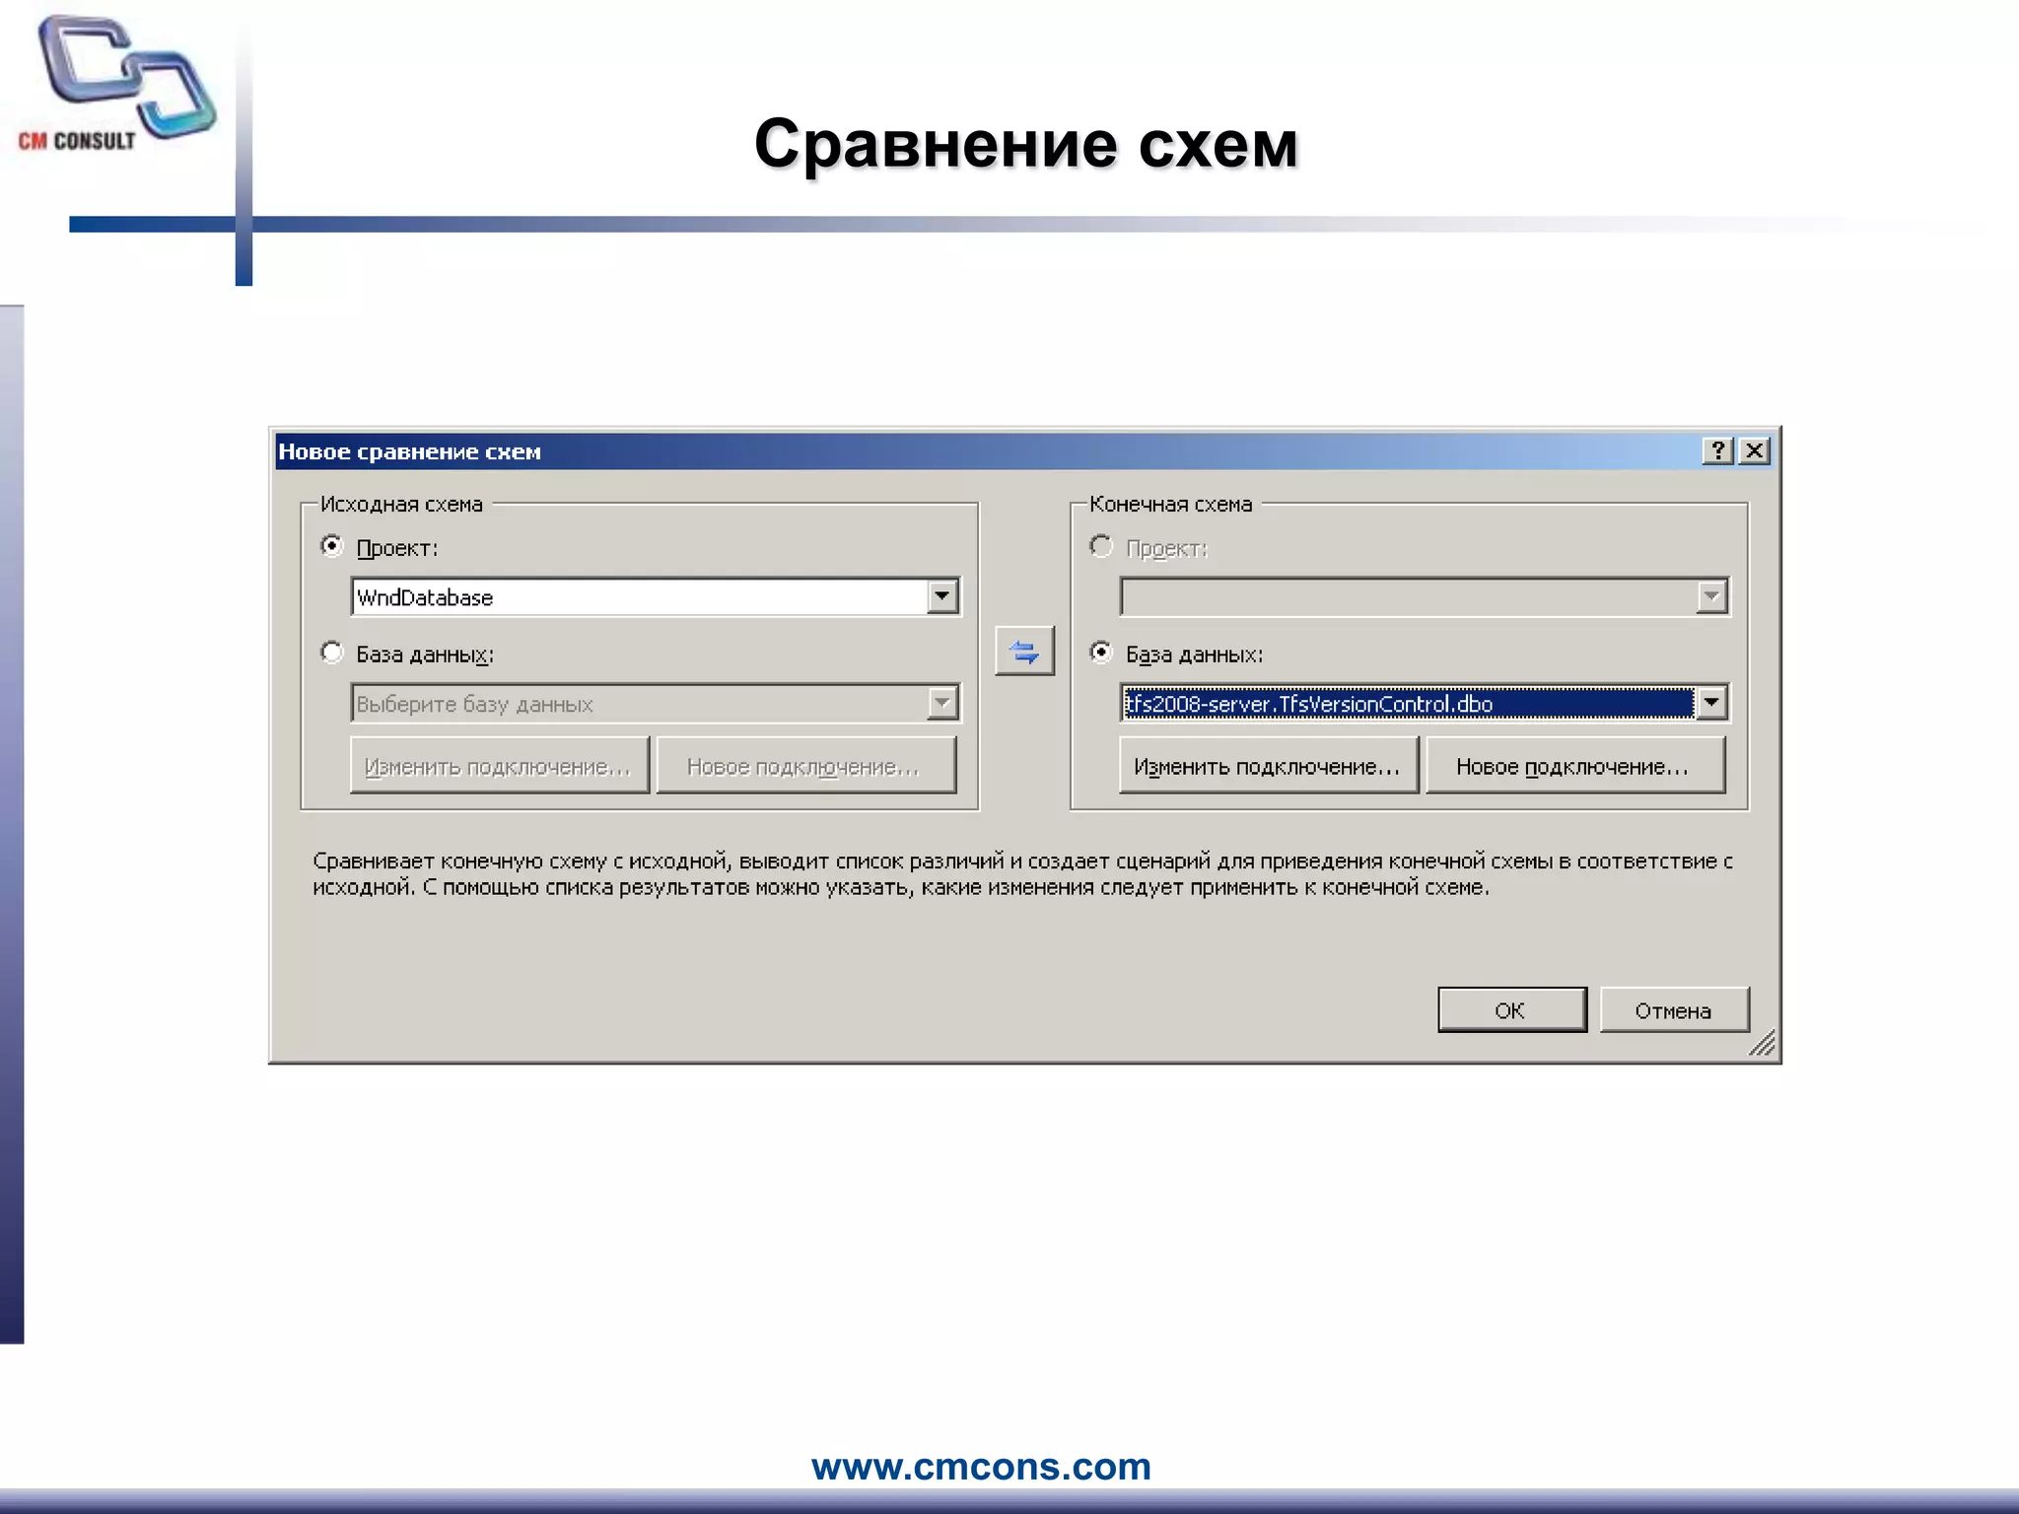Select the База данных radio under Исходная схема

click(x=332, y=653)
